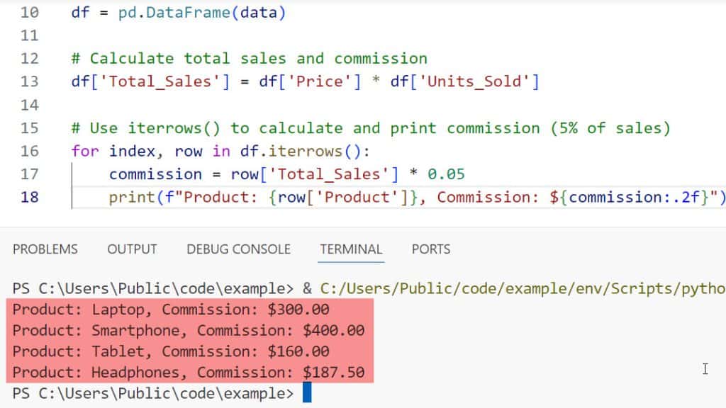Image resolution: width=726 pixels, height=408 pixels.
Task: Click the 'Calculate total sales and commission' comment
Action: 258,59
